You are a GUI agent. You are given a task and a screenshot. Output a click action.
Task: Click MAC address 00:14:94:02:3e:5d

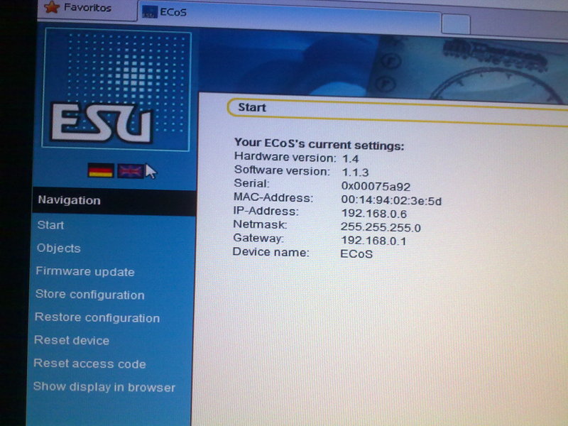(x=391, y=201)
